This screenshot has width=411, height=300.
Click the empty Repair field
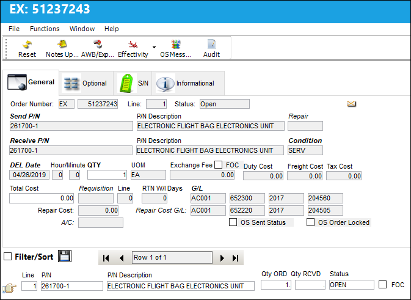(305, 126)
